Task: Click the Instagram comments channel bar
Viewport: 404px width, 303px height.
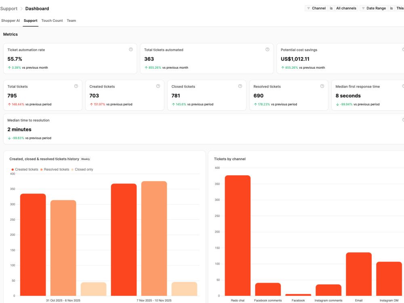Action: click(x=328, y=290)
